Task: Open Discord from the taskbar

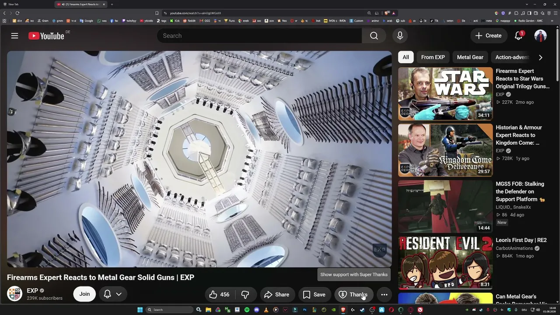Action: click(x=256, y=310)
